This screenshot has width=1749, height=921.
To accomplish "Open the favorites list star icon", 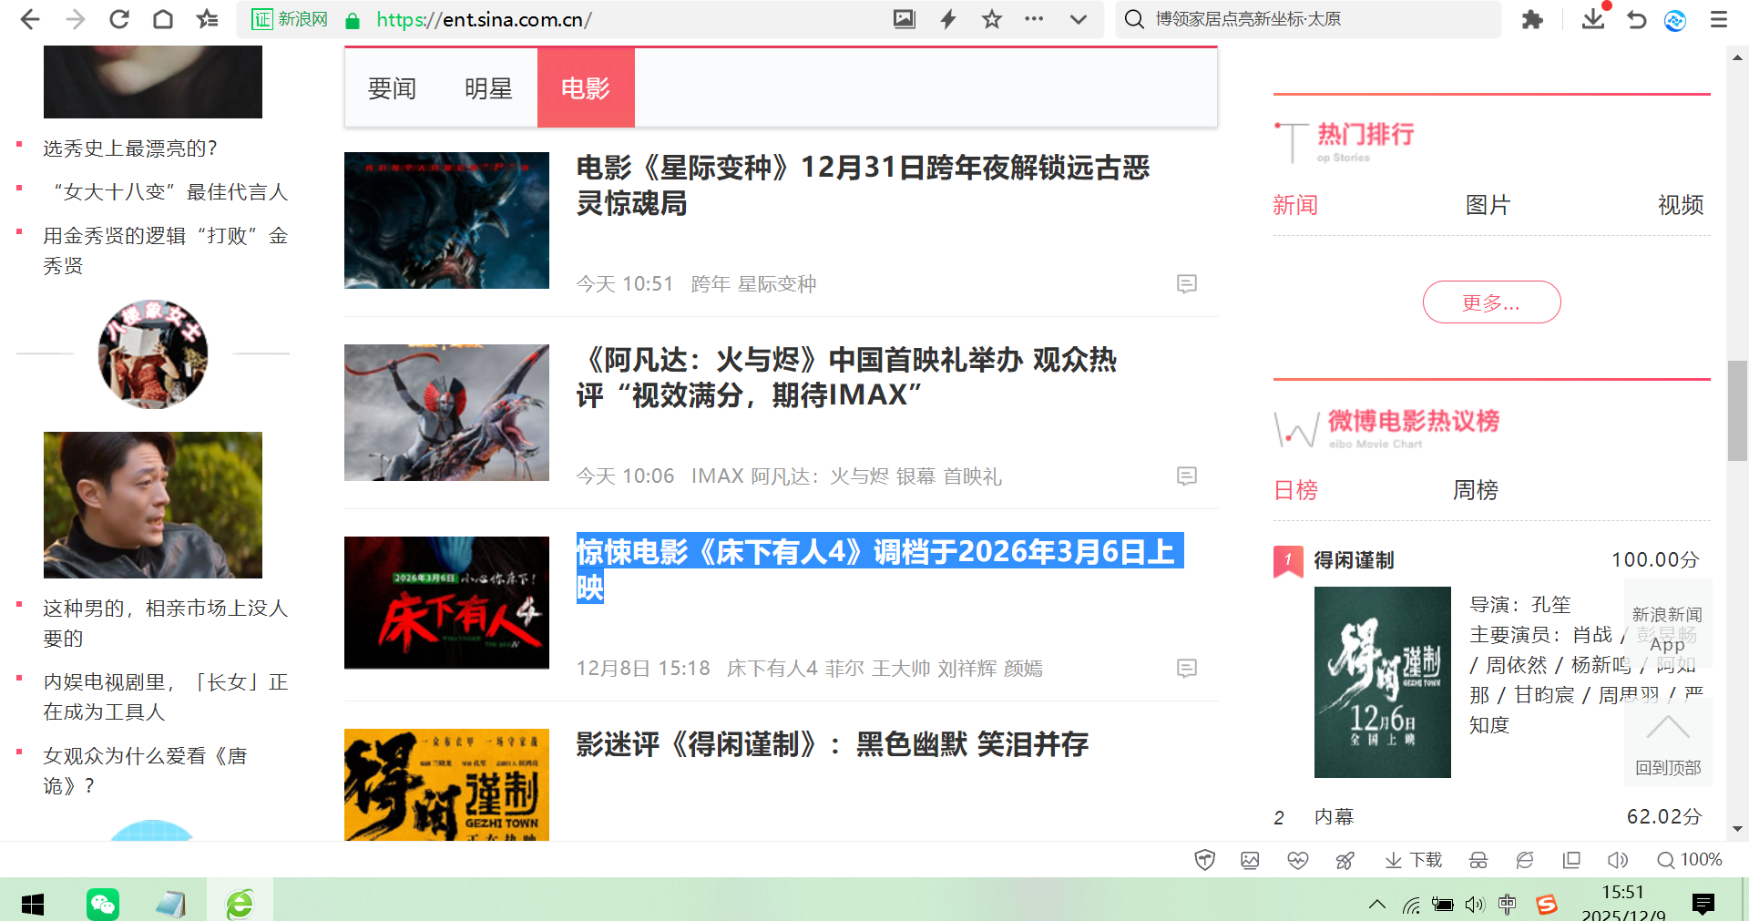I will click(207, 19).
